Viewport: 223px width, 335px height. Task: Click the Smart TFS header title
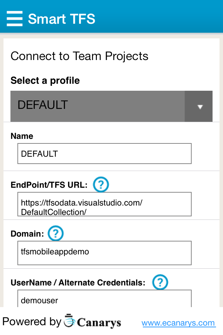tap(62, 18)
